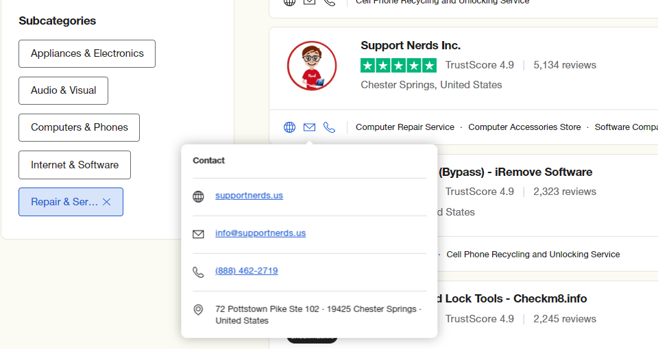The height and width of the screenshot is (349, 658).
Task: Click TrustScore 4.9 of Support Nerds
Action: tap(479, 65)
